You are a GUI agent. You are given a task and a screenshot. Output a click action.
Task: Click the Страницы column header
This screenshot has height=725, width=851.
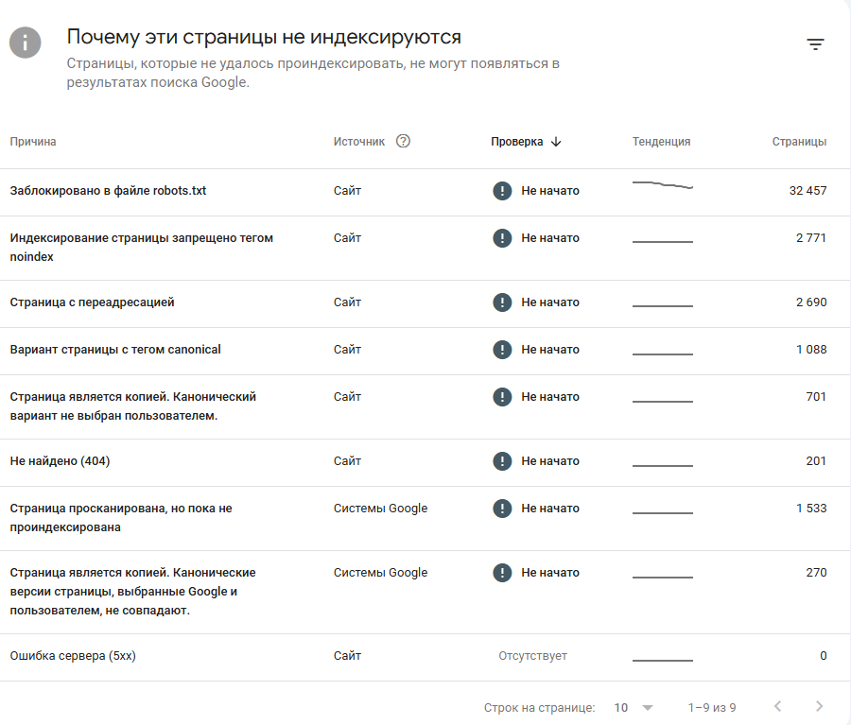[799, 142]
